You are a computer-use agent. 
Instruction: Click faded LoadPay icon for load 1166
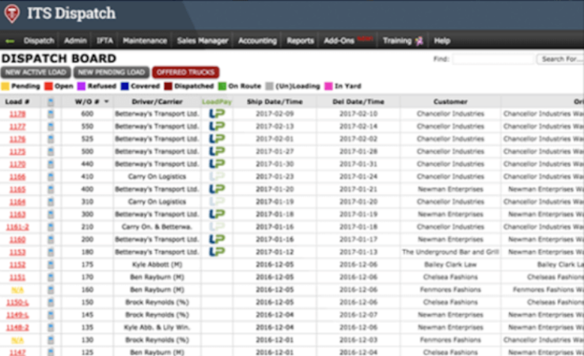pos(217,176)
